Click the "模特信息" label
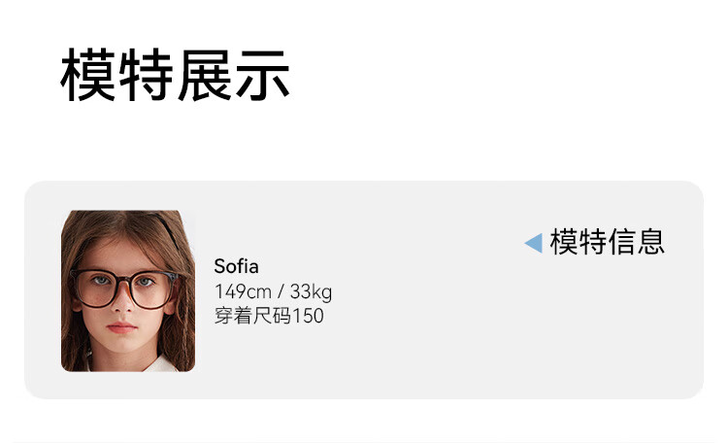Screen dimensions: 728x443 [607, 242]
